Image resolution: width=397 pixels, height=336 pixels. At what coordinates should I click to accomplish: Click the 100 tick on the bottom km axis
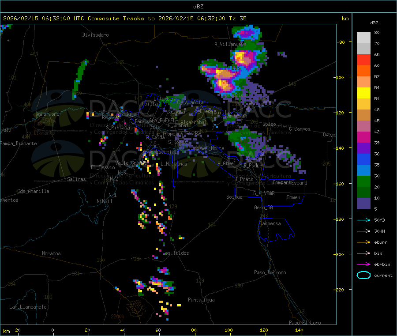click(x=228, y=330)
